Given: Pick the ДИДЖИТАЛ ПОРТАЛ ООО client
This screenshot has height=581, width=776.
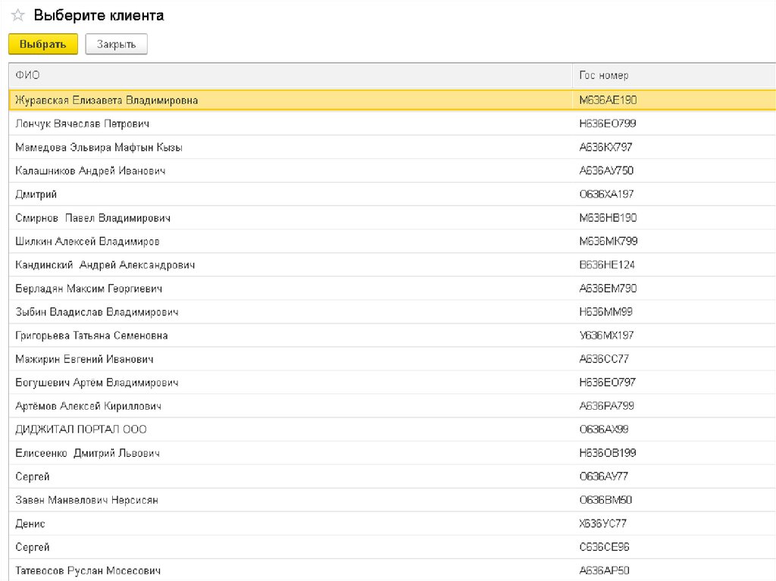Looking at the screenshot, I should 81,430.
